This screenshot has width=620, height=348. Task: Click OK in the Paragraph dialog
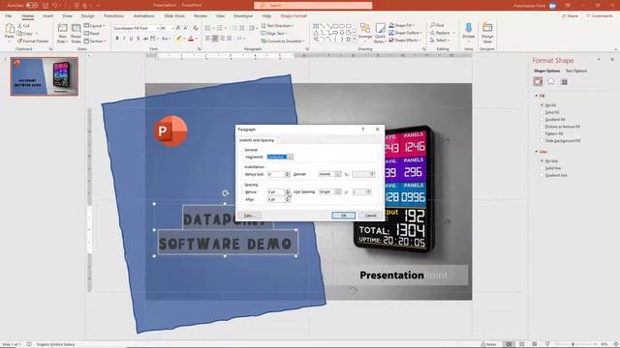343,216
